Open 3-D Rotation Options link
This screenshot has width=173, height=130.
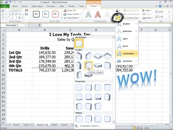pyautogui.click(x=90, y=126)
